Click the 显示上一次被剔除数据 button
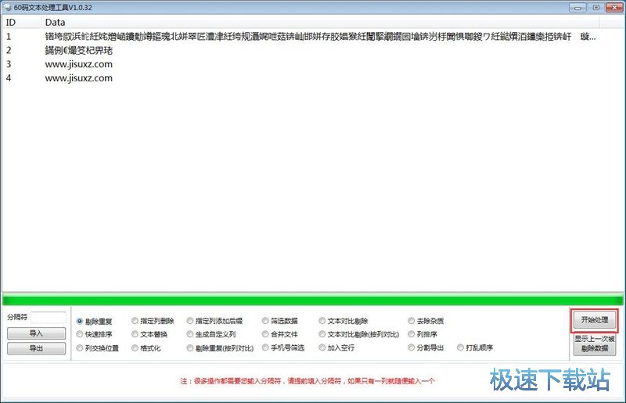626x403 pixels. [595, 344]
